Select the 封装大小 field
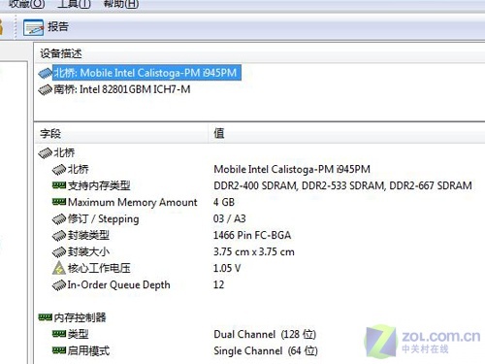Image resolution: width=485 pixels, height=364 pixels. (88, 251)
